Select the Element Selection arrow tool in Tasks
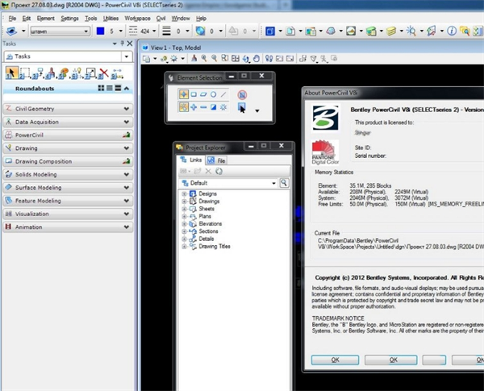Image resolution: width=484 pixels, height=391 pixels. [x=11, y=73]
